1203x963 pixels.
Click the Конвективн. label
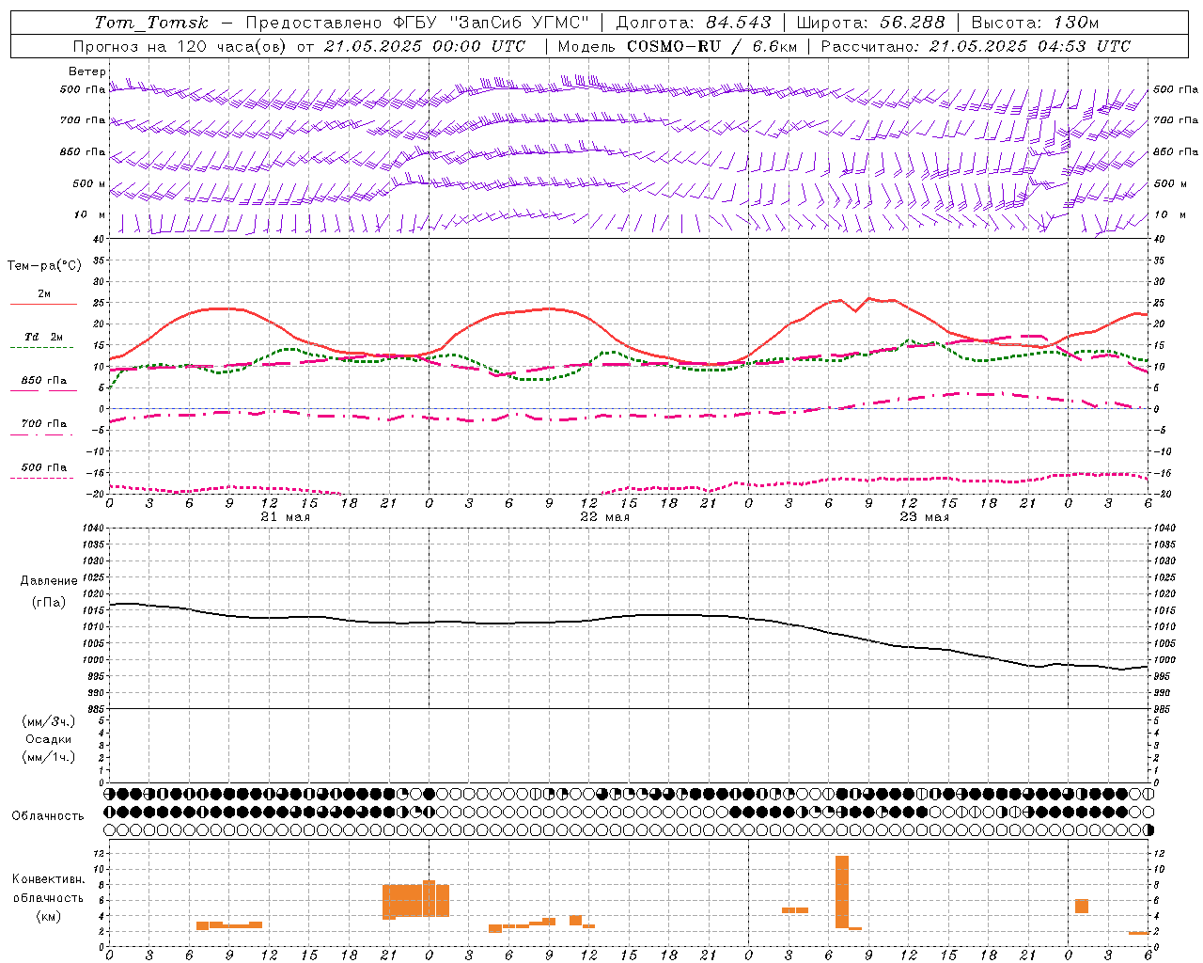click(48, 879)
